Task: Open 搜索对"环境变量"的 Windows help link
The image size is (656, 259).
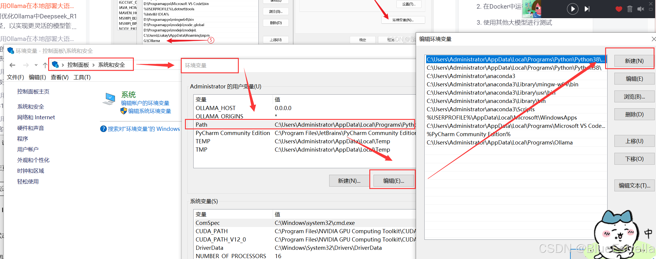Action: coord(144,129)
